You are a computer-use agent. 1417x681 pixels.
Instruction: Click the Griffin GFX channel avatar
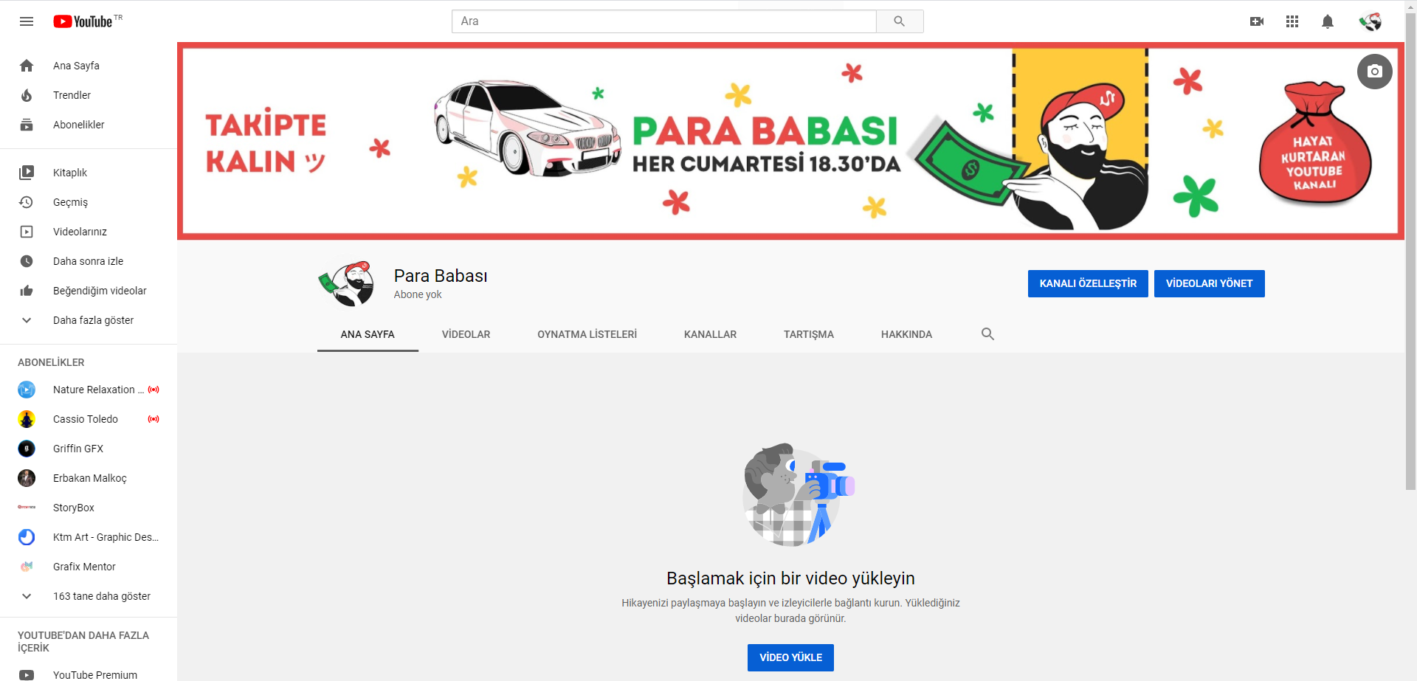click(27, 449)
